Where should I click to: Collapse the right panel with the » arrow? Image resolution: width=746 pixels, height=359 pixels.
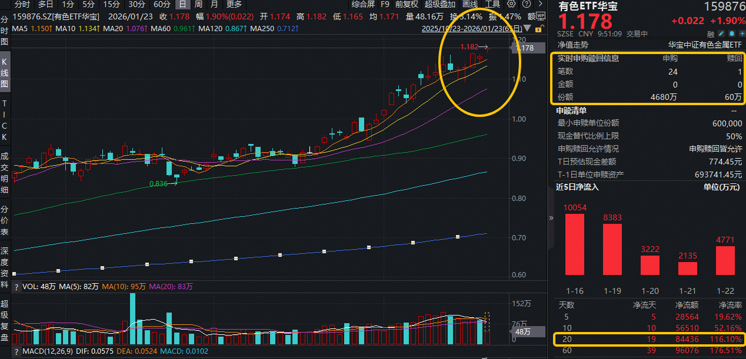(x=550, y=217)
